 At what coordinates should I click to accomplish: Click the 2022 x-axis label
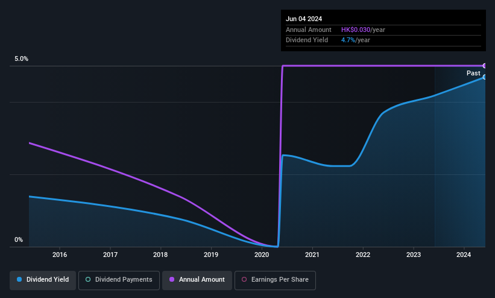[x=363, y=255]
